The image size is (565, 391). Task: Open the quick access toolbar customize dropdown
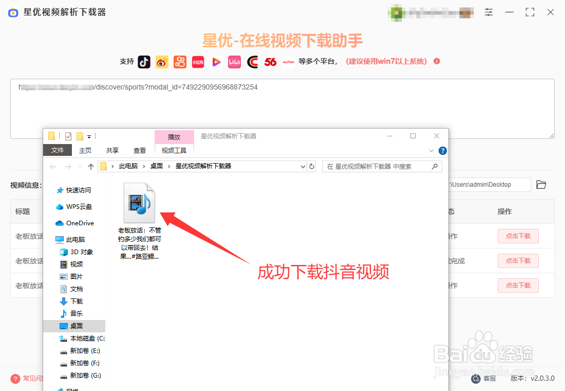(89, 136)
